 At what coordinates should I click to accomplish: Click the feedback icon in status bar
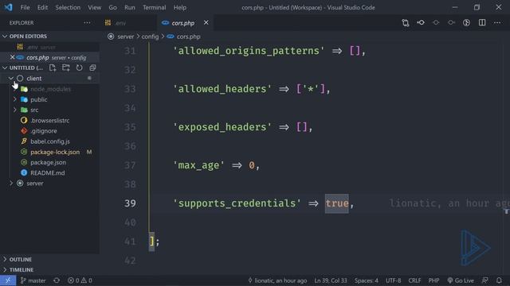(x=485, y=280)
